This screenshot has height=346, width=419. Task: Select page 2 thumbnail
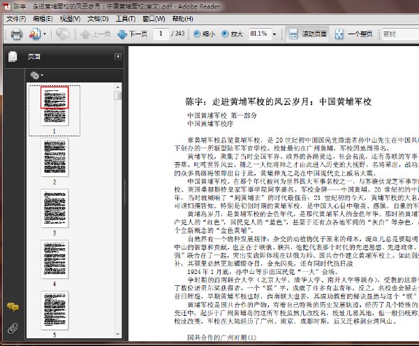(54, 157)
